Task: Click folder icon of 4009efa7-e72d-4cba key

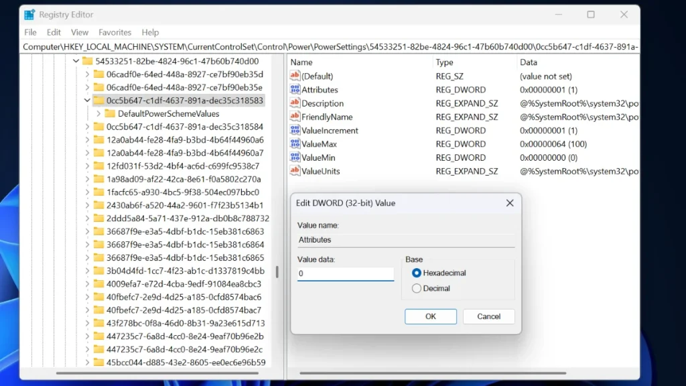Action: point(99,283)
